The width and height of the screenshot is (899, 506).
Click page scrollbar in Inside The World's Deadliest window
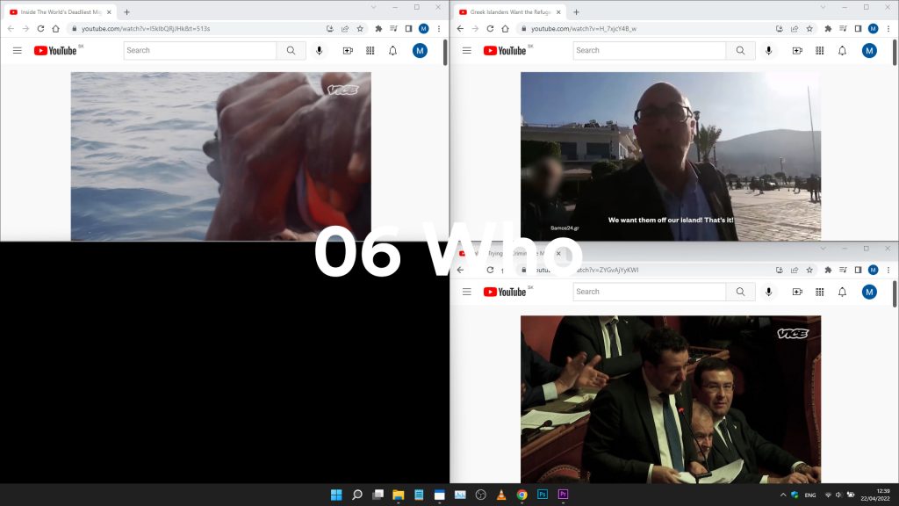pos(445,52)
